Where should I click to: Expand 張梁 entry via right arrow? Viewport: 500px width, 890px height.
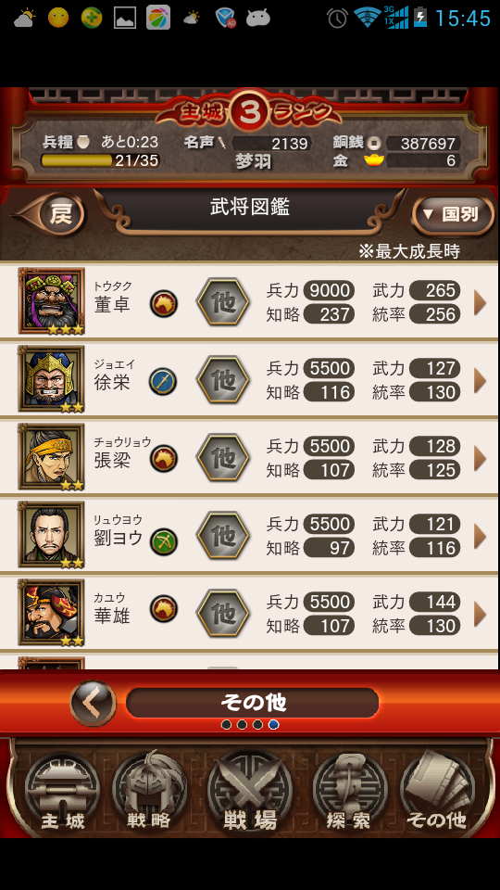(481, 458)
